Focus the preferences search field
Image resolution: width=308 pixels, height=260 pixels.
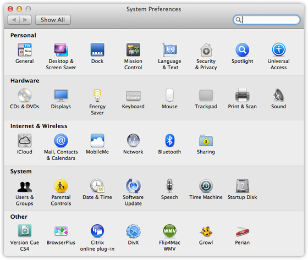(267, 20)
